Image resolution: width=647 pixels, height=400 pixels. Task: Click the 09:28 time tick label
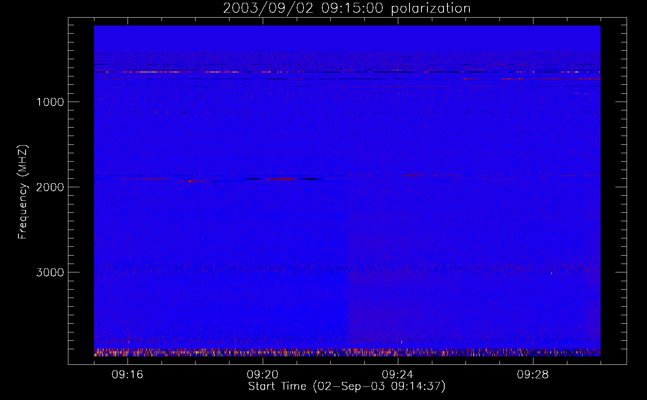pyautogui.click(x=533, y=375)
